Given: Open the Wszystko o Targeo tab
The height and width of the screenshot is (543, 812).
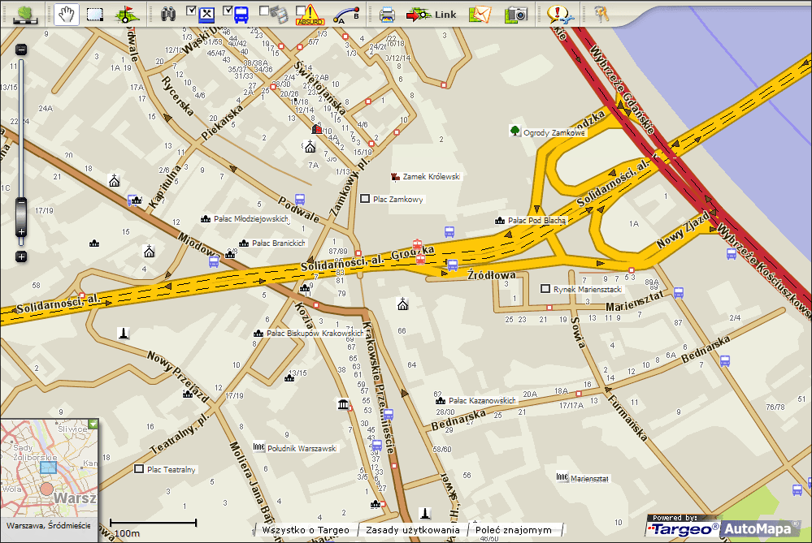Looking at the screenshot, I should (x=305, y=530).
